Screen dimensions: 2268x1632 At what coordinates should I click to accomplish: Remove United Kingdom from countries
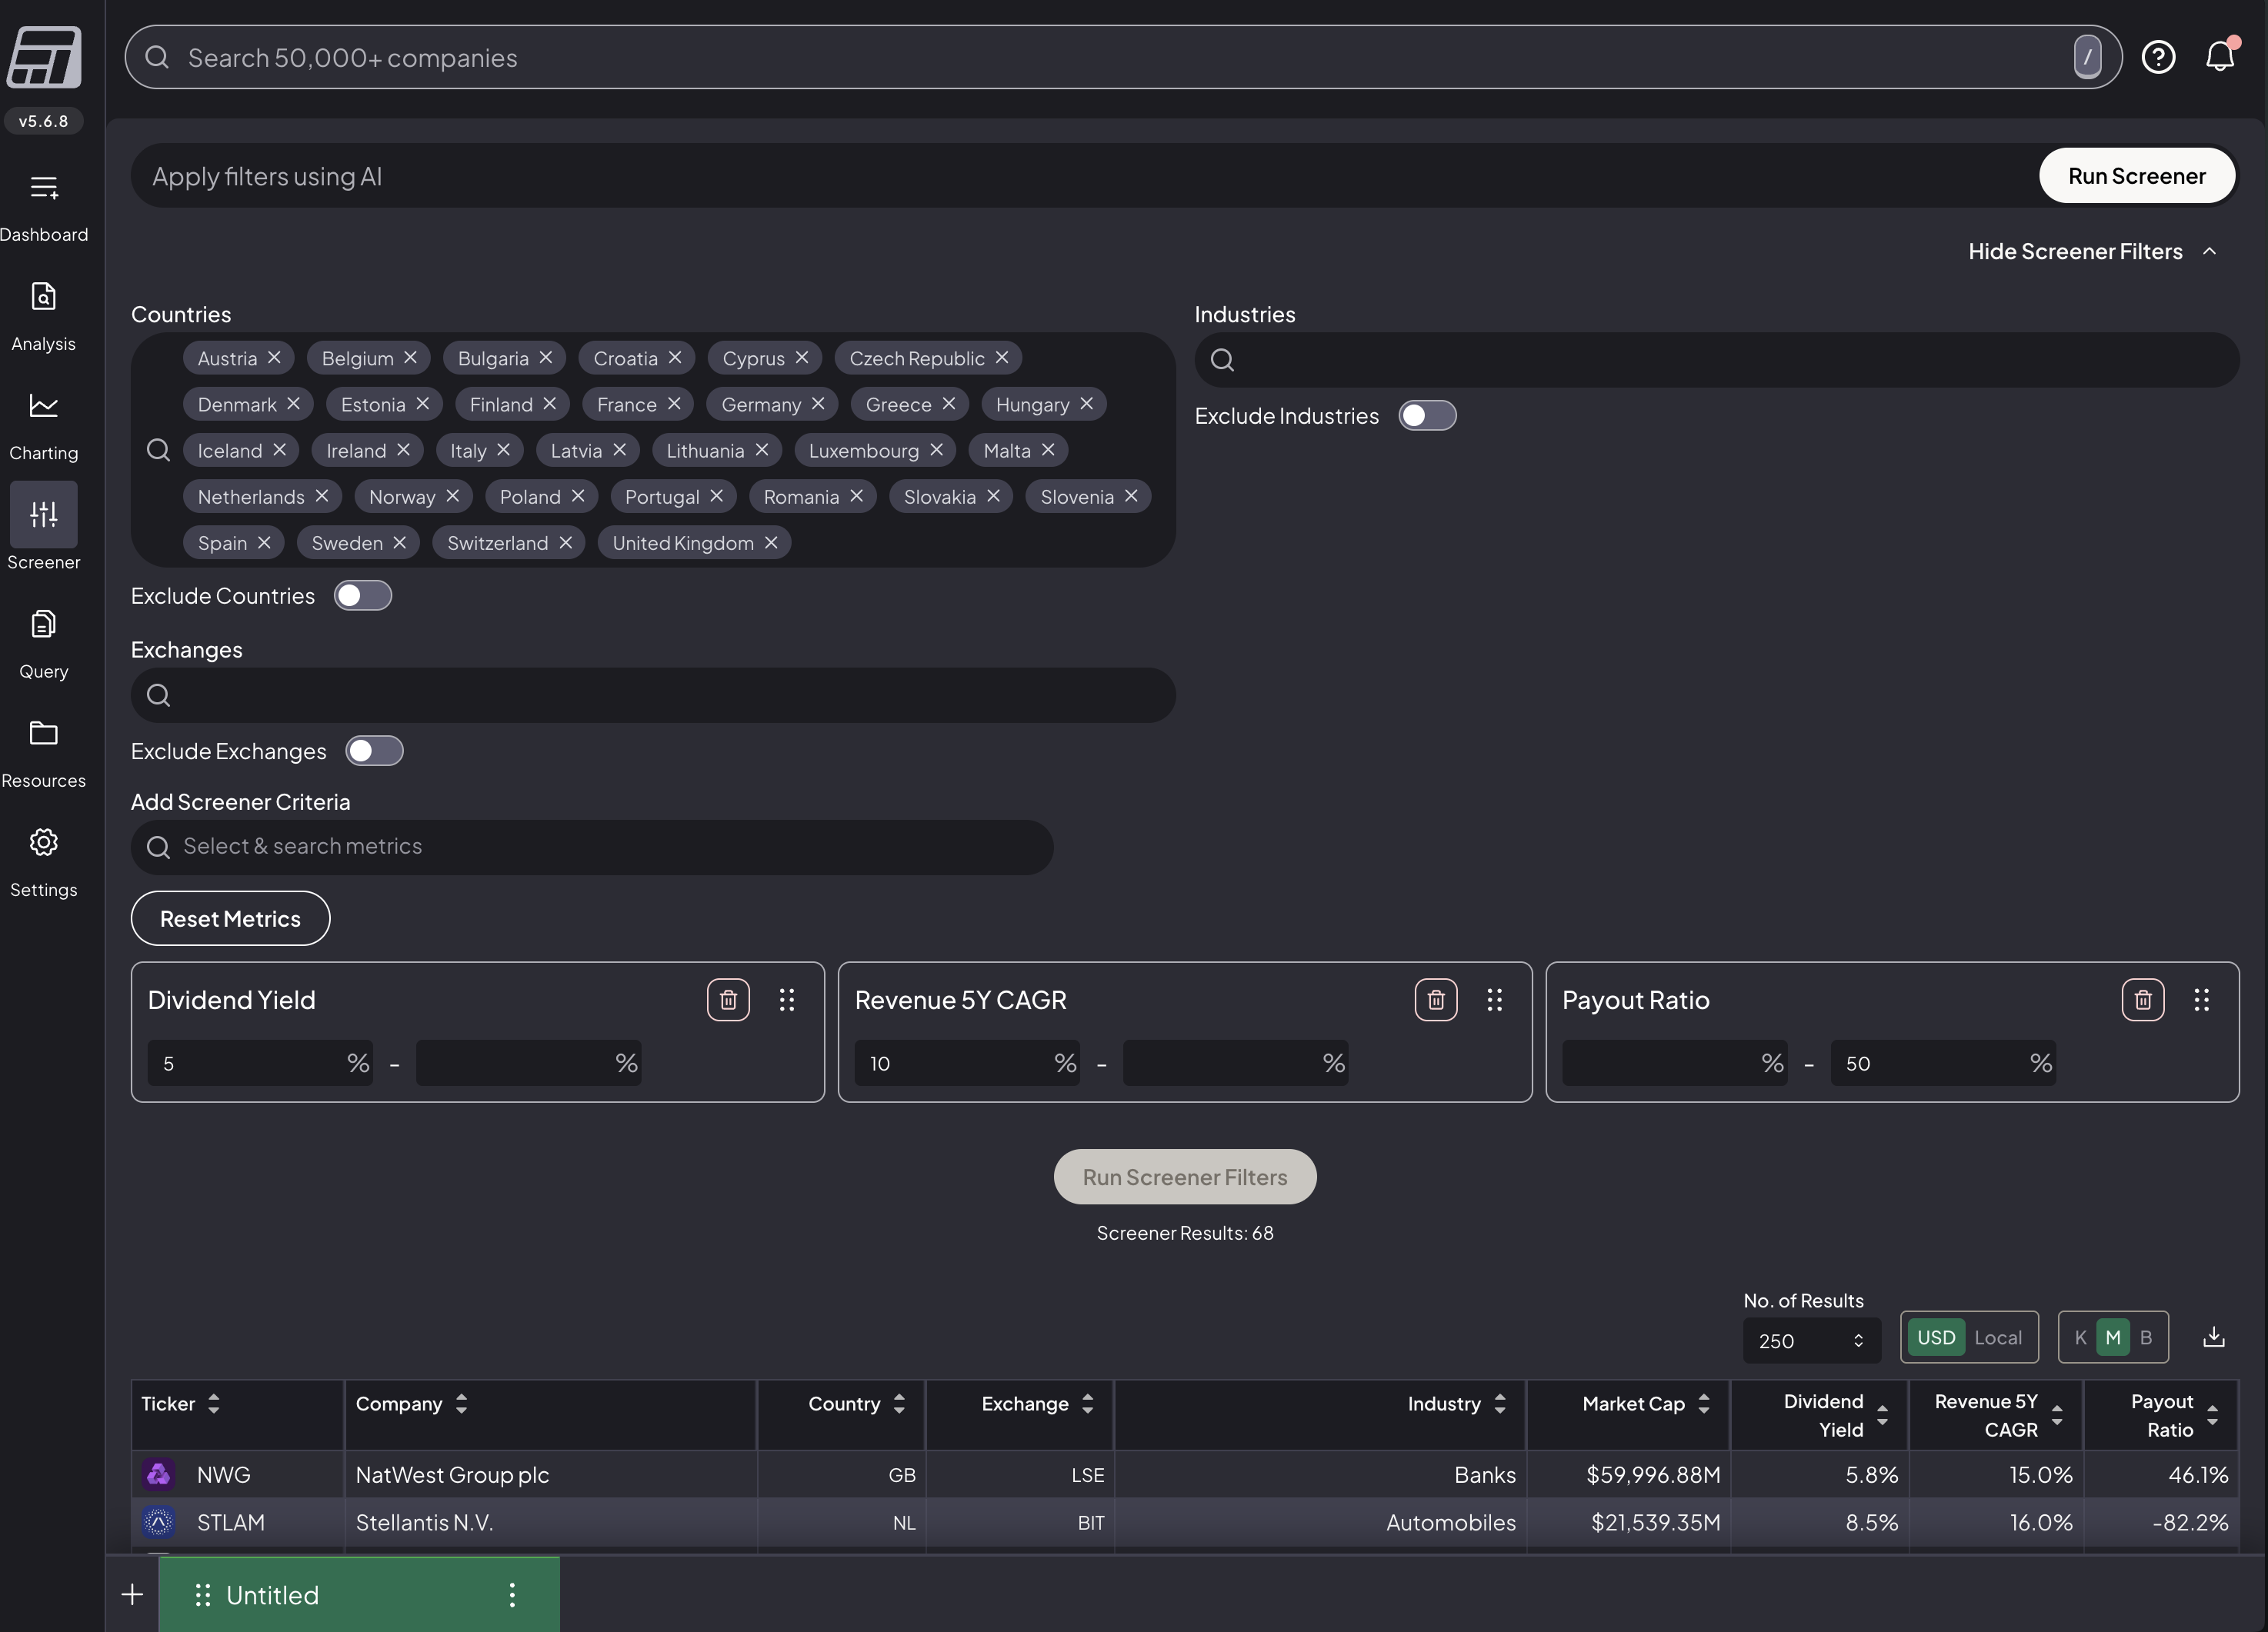771,543
